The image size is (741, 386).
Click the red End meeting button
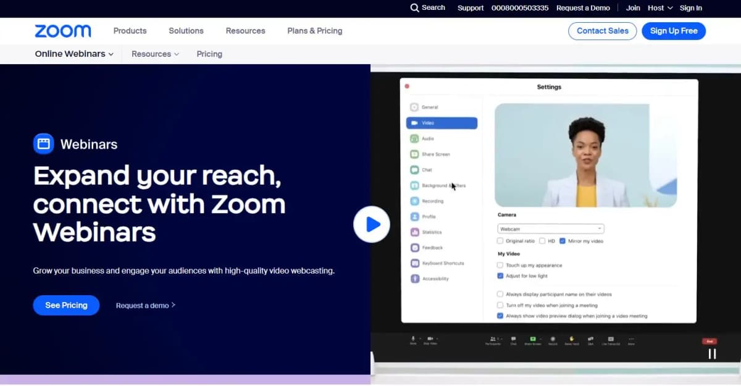tap(710, 341)
